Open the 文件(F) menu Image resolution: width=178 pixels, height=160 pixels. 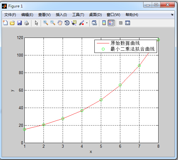coord(10,15)
